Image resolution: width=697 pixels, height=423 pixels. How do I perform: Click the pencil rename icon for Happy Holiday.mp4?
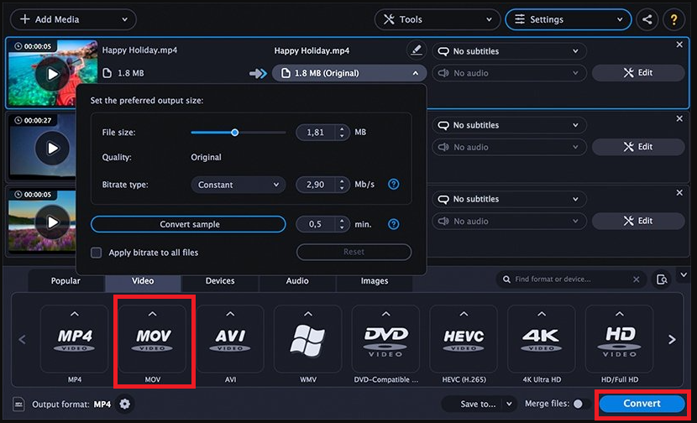(416, 50)
